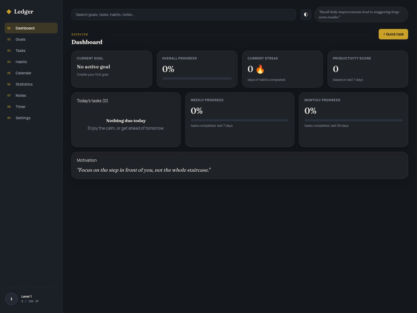Click 'Create your first goal' text
The width and height of the screenshot is (417, 313).
[93, 75]
